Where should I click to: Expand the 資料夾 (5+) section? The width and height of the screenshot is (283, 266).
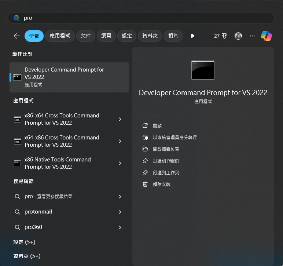[x=27, y=256]
